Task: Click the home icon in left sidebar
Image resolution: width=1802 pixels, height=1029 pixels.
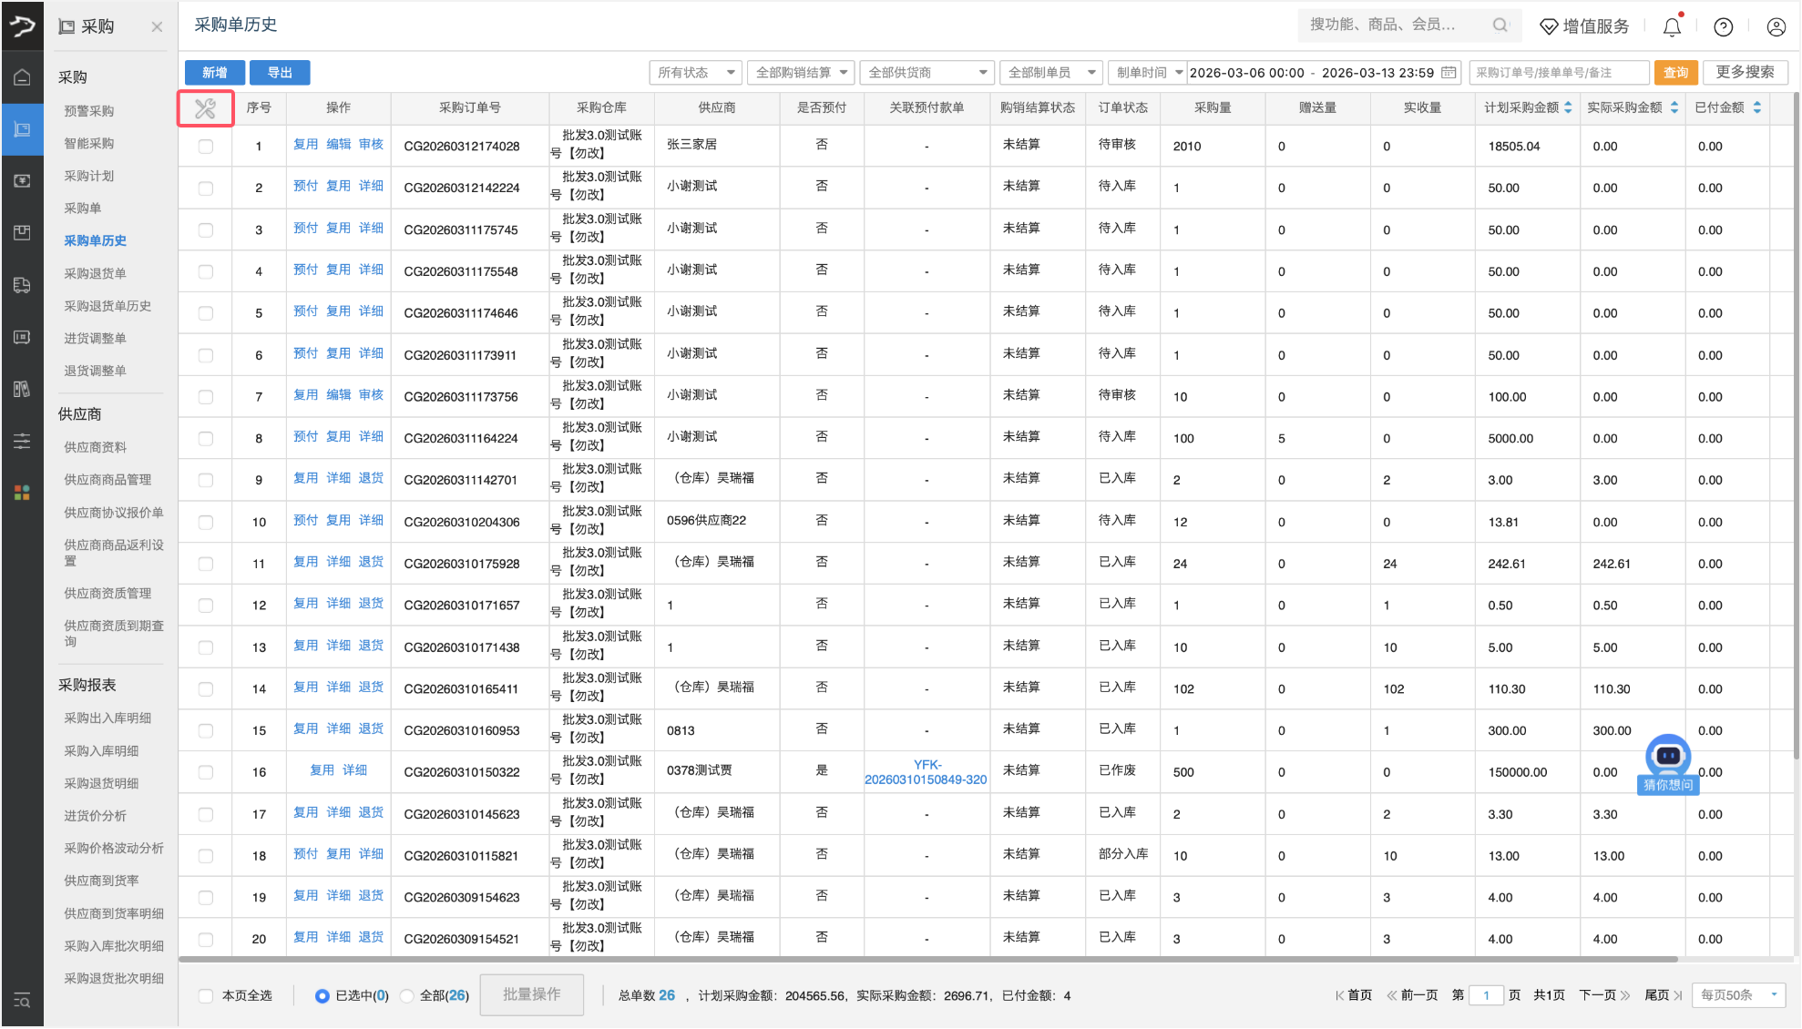Action: [x=22, y=77]
